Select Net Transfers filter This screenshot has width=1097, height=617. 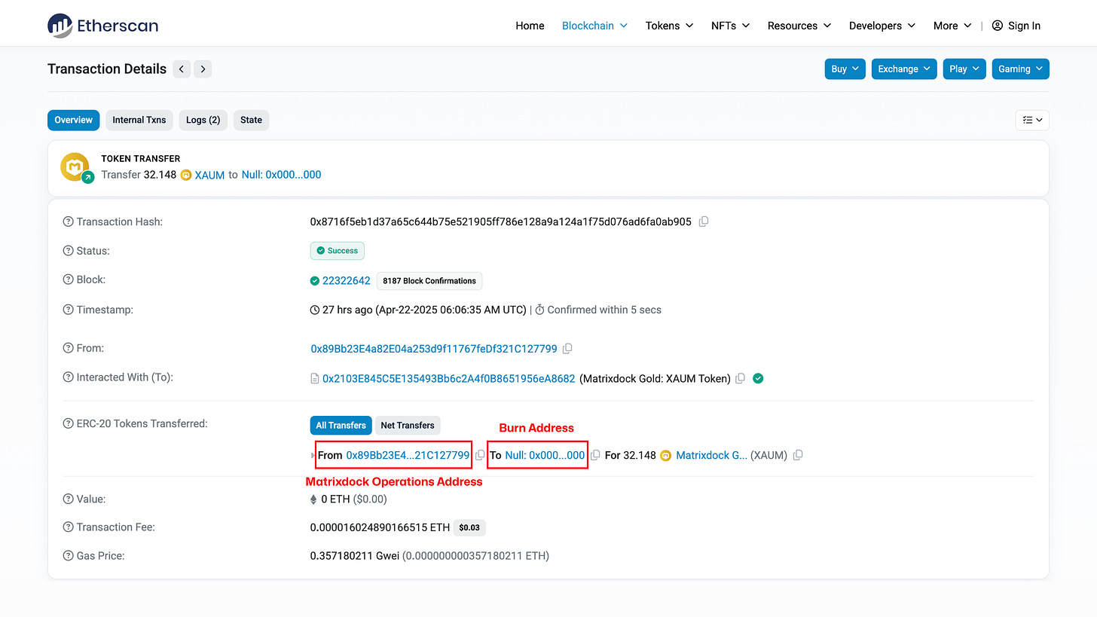tap(408, 426)
